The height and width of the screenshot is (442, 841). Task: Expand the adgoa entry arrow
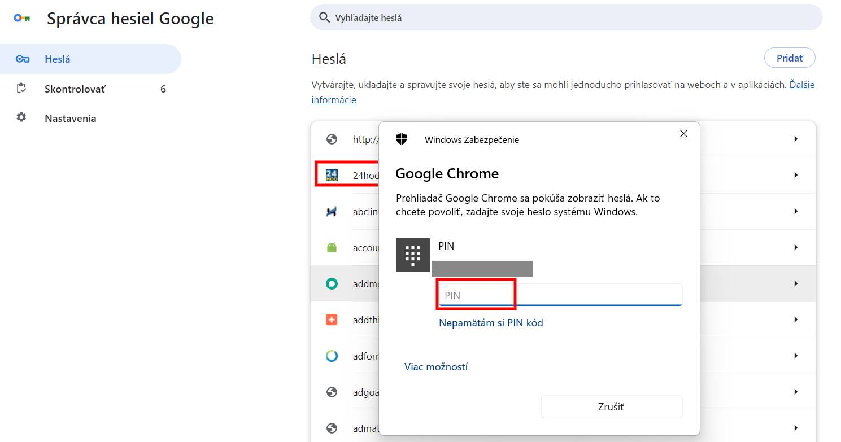click(796, 392)
